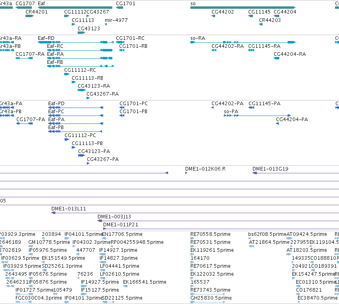339x304 pixels.
Task: Select CG1707-PA protein label
Action: click(x=31, y=120)
